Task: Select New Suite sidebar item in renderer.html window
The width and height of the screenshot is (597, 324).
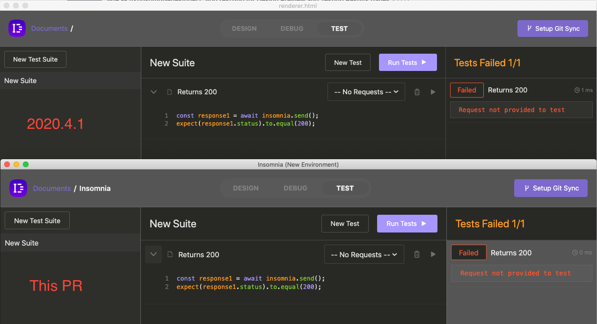Action: click(x=70, y=81)
